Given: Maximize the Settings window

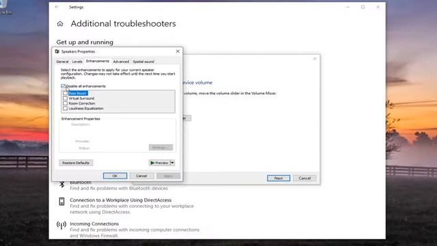Looking at the screenshot, I should coord(363,7).
